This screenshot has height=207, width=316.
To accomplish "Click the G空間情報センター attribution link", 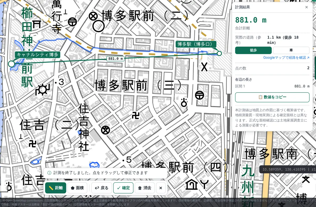I will tap(57, 201).
